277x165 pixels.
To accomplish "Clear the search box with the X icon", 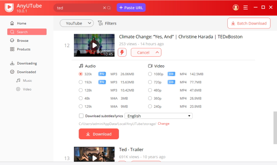I will (x=104, y=8).
